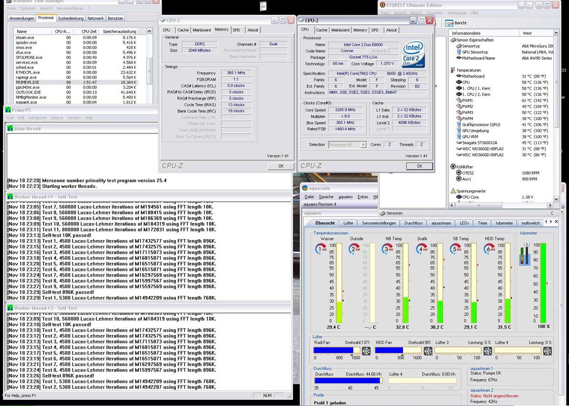Click the Name column header in Task Manager
The width and height of the screenshot is (569, 406).
pos(32,31)
